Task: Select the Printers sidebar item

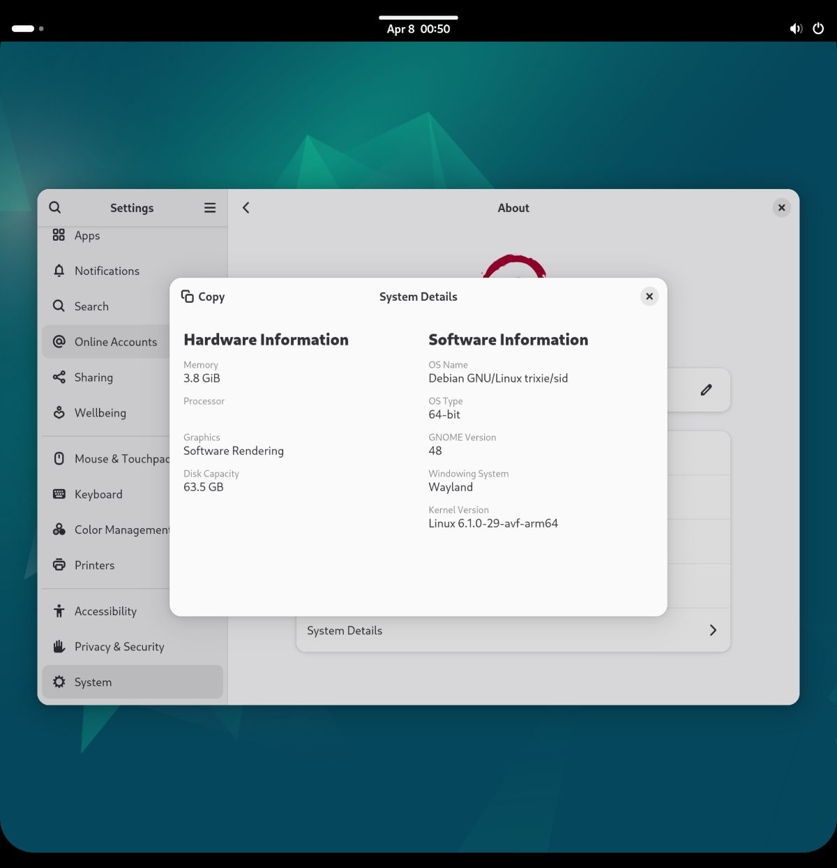Action: (94, 565)
